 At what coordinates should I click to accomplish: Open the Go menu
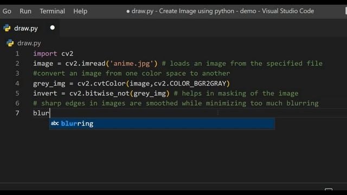[7, 11]
